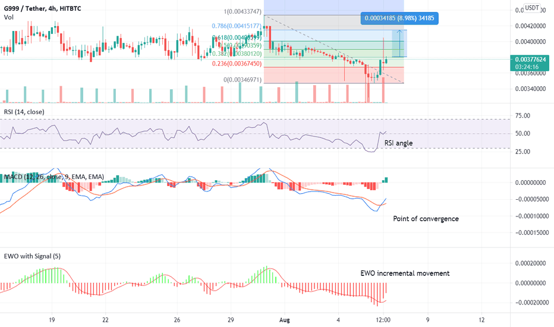Open the MACD (12, 26, close, 9, EMA, EMA) legend
This screenshot has height=327, width=554.
pos(54,177)
